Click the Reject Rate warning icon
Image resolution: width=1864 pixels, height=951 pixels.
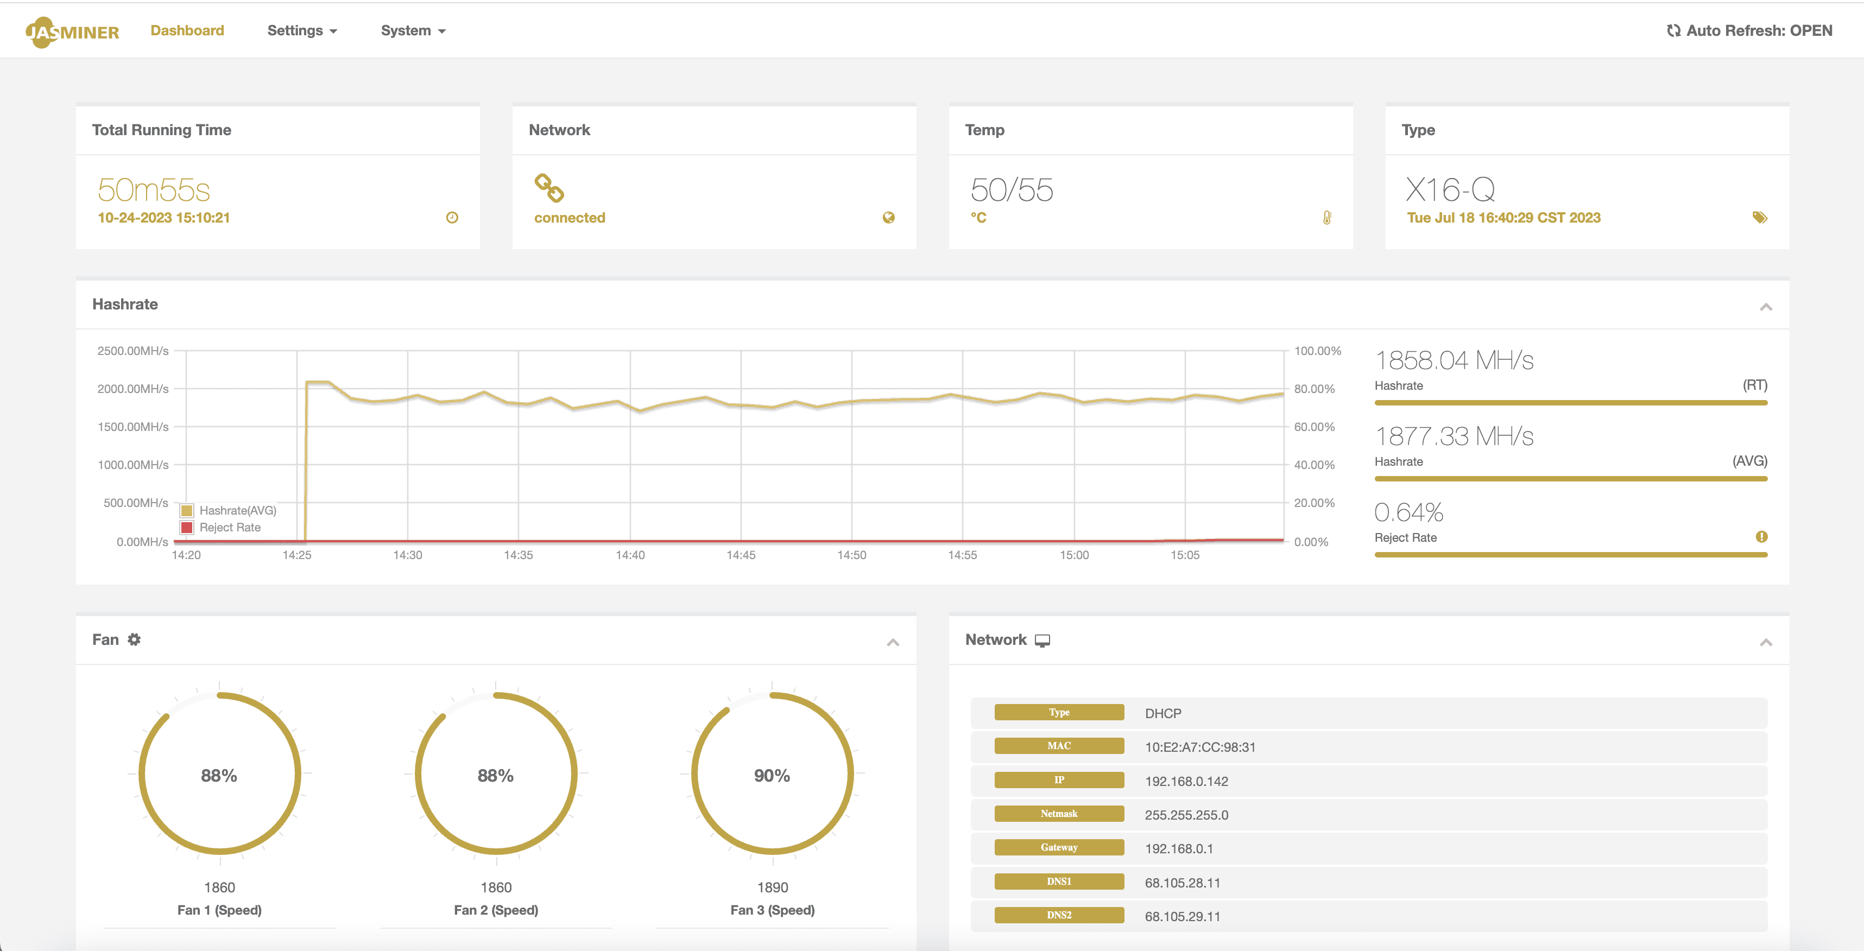point(1761,537)
